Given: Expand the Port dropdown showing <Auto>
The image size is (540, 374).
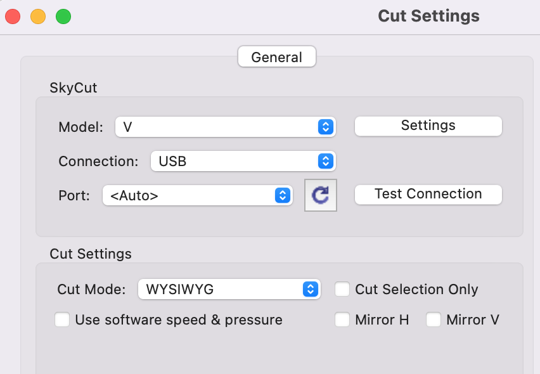Looking at the screenshot, I should click(198, 196).
